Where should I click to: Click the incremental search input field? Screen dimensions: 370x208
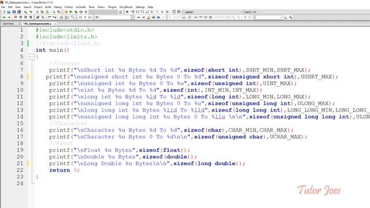click(115, 17)
